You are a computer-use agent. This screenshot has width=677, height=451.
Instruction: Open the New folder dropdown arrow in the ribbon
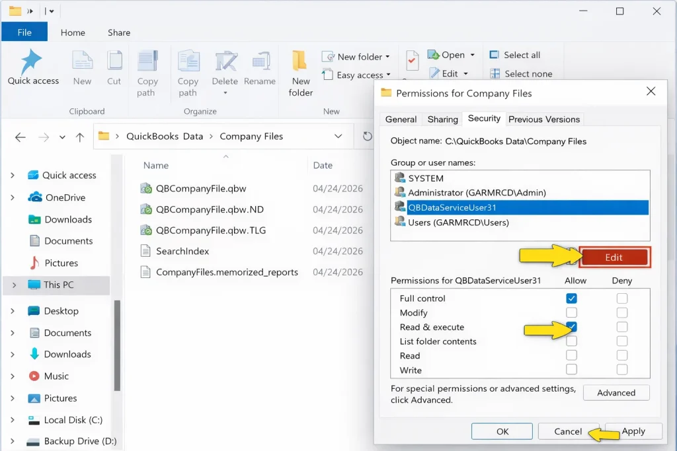coord(387,57)
